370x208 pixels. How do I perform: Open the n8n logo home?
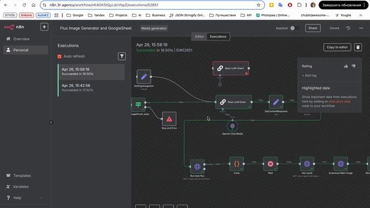point(14,27)
